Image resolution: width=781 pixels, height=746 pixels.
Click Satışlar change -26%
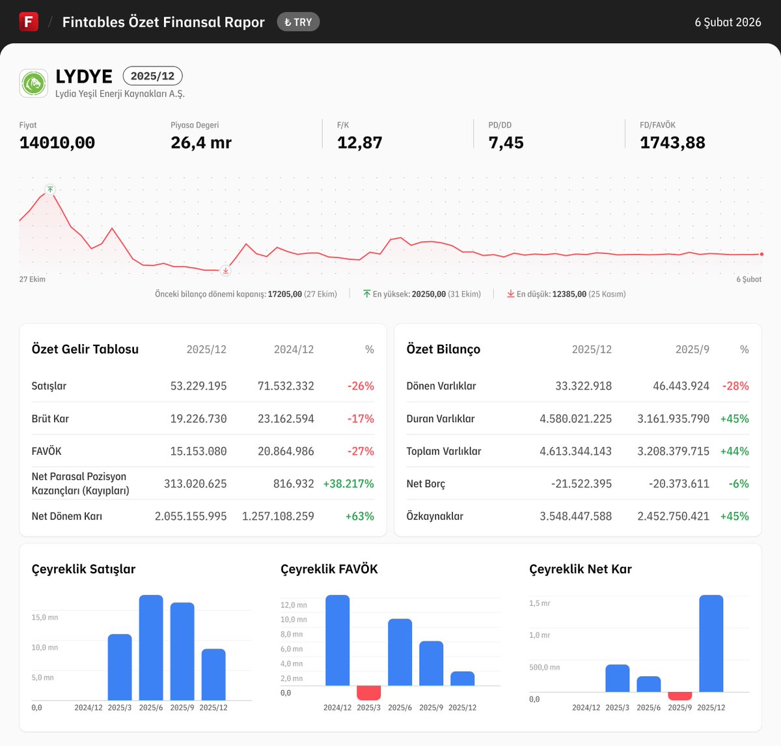[x=361, y=386]
